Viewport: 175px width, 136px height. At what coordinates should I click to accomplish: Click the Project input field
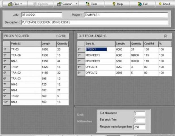coord(126,15)
